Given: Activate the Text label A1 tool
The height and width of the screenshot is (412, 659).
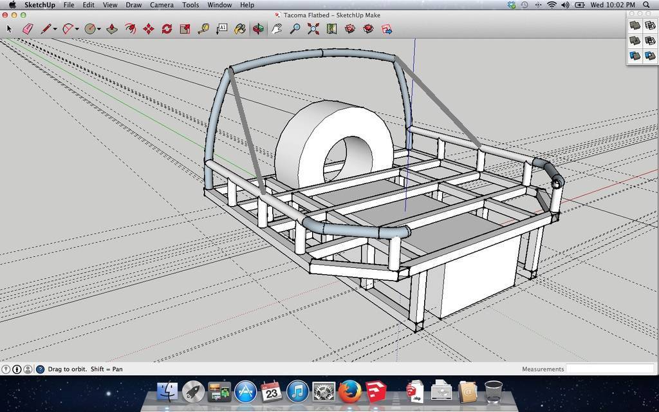Looking at the screenshot, I should pyautogui.click(x=221, y=29).
